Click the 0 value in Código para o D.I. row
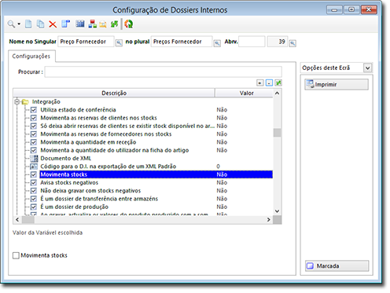 [x=218, y=167]
